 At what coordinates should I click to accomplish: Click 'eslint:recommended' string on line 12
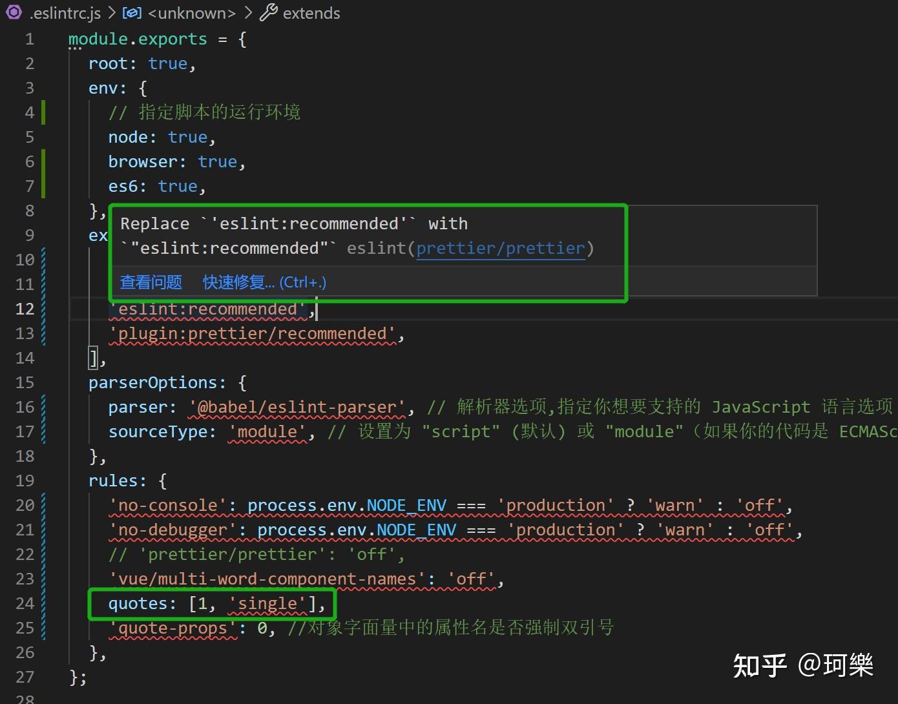click(207, 309)
